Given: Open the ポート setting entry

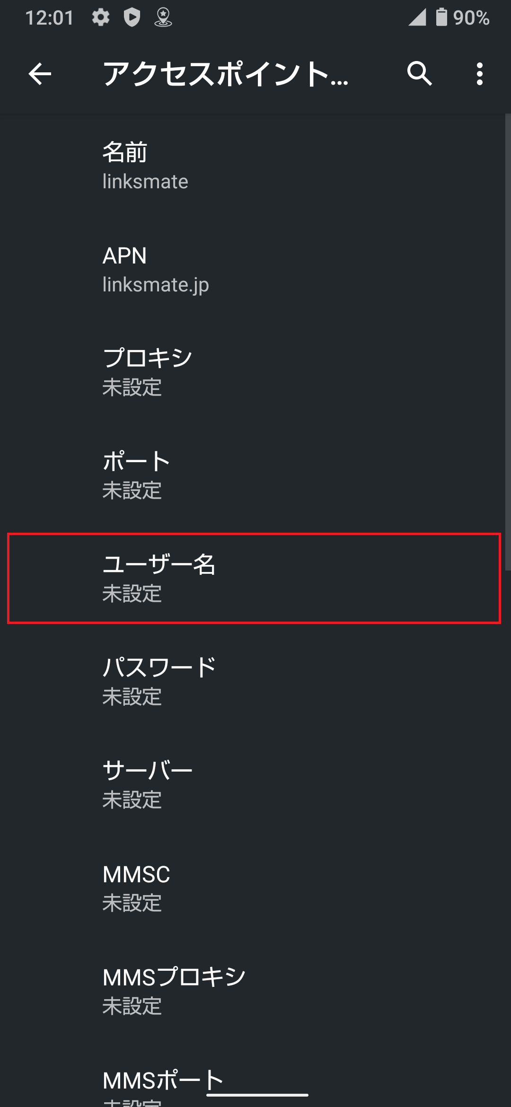Looking at the screenshot, I should point(255,475).
